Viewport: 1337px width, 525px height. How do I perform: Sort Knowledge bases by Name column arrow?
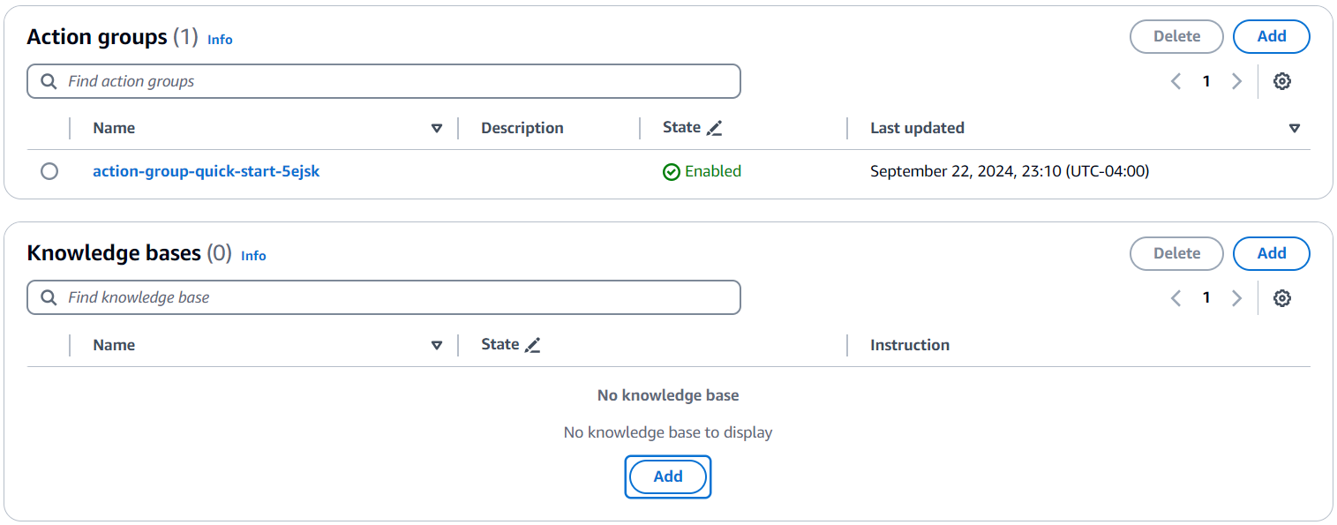pos(436,345)
